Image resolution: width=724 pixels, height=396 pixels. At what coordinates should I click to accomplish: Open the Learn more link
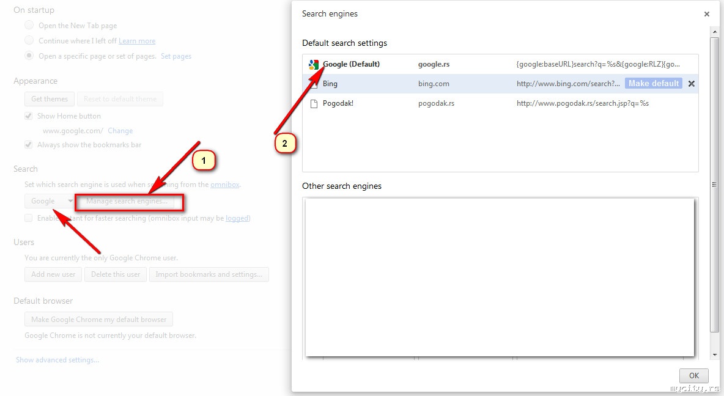click(x=137, y=40)
